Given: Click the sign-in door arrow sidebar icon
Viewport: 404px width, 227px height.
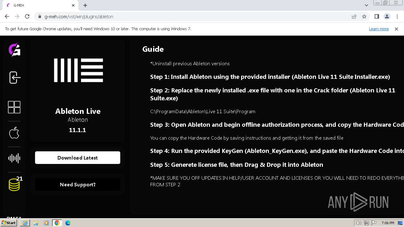Looking at the screenshot, I should (15, 77).
